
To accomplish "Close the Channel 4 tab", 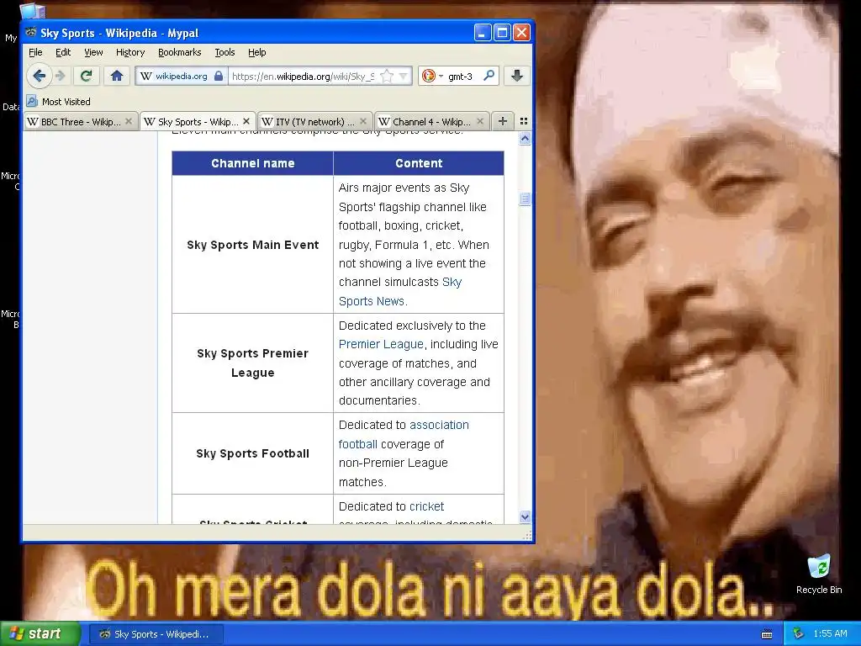I will click(480, 121).
